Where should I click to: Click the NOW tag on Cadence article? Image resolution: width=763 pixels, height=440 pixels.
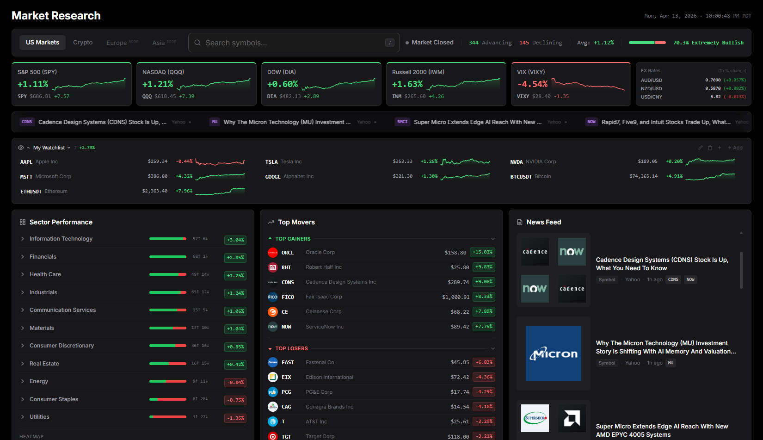pyautogui.click(x=690, y=279)
